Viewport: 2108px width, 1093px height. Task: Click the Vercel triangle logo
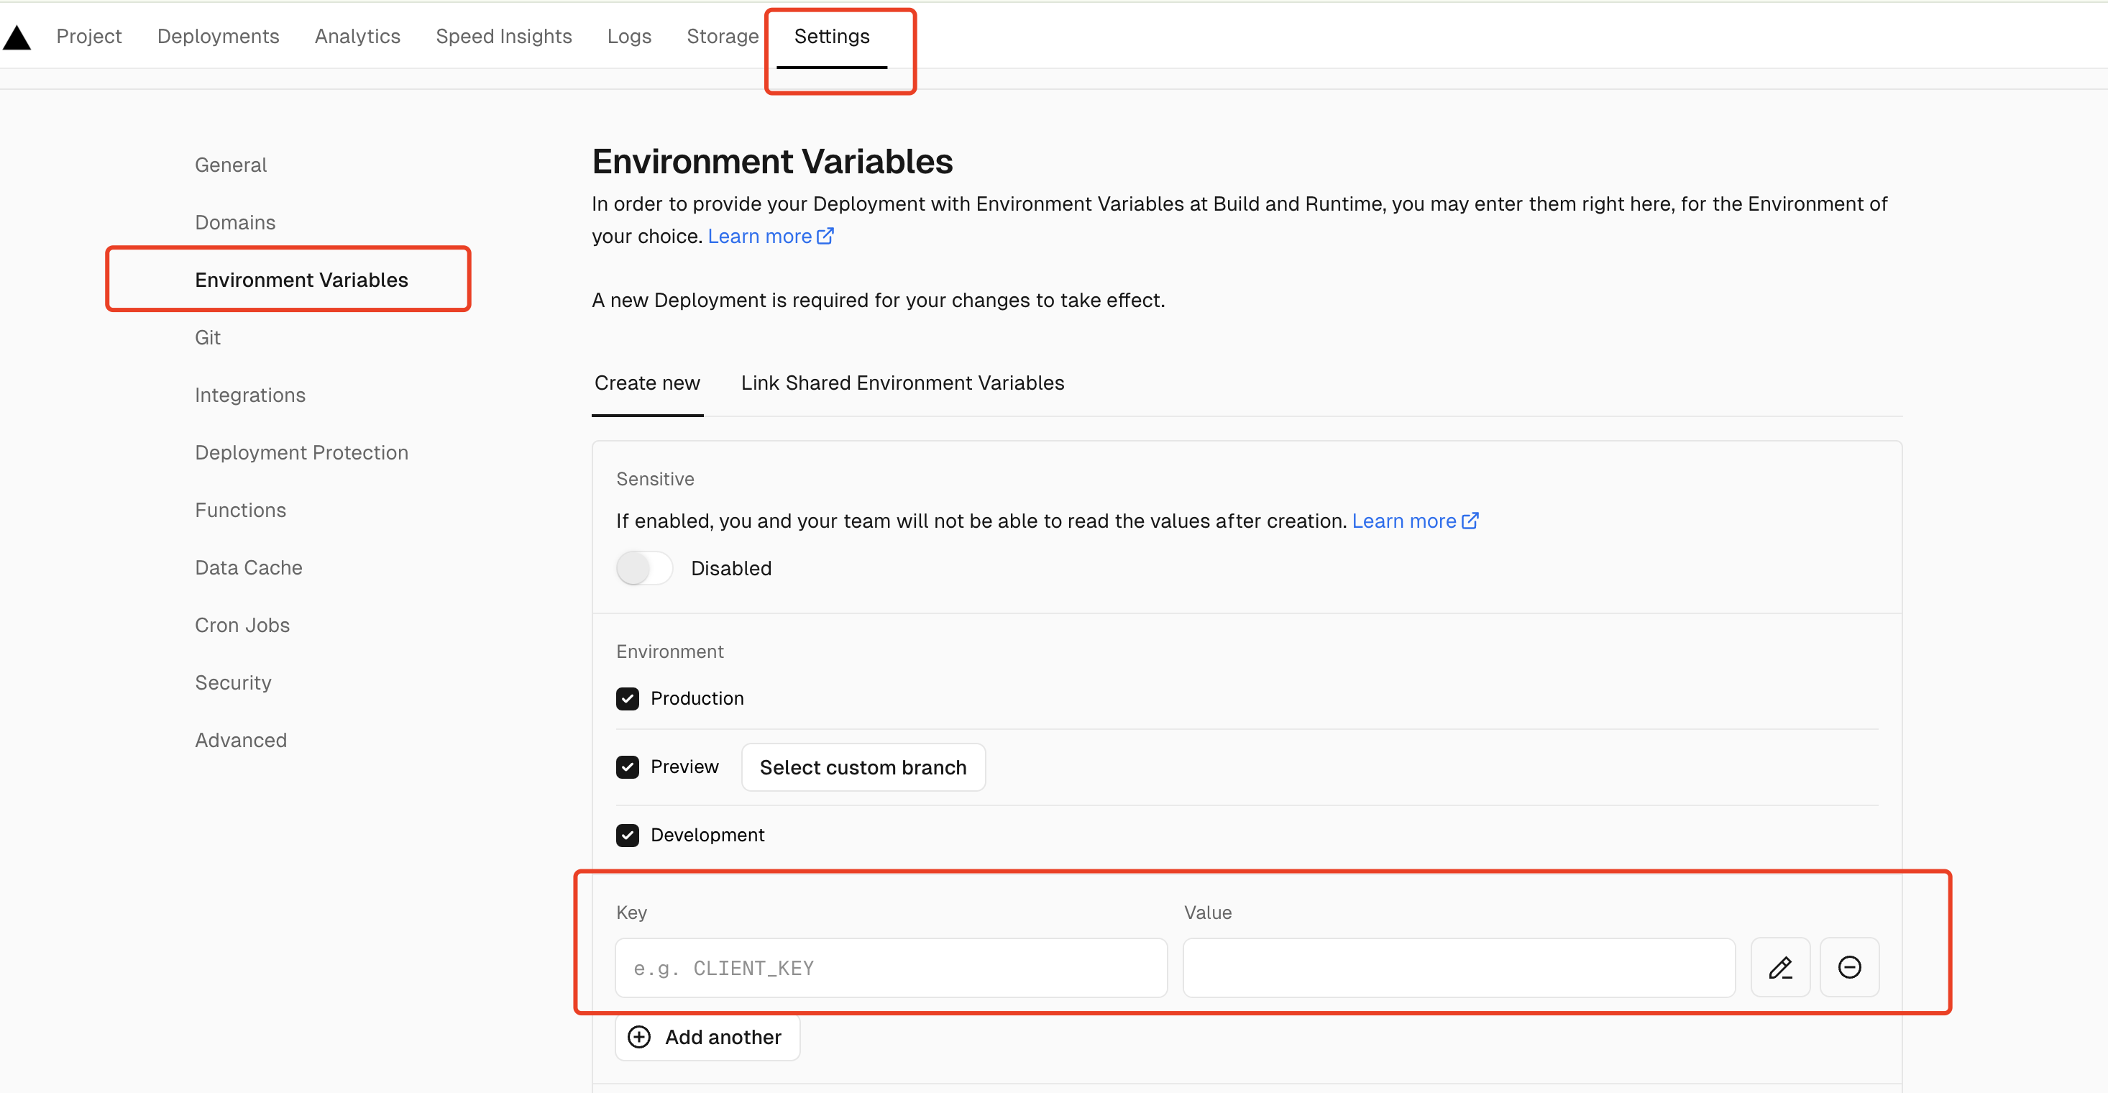pyautogui.click(x=17, y=37)
